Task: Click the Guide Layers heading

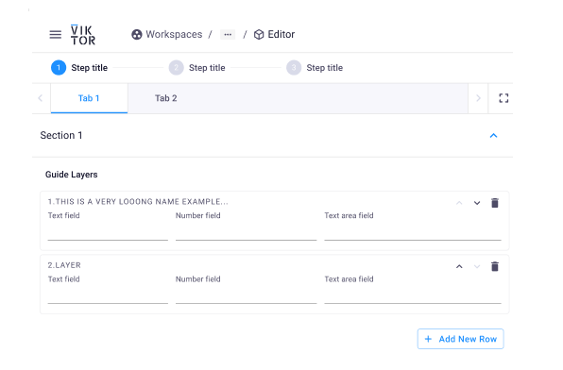Action: coord(72,175)
